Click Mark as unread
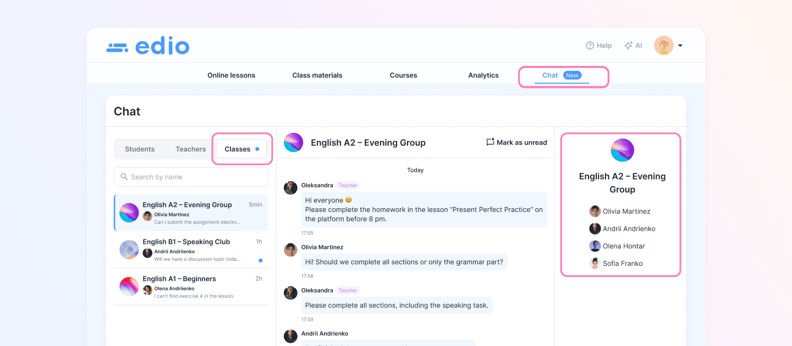This screenshot has width=792, height=346. (521, 142)
